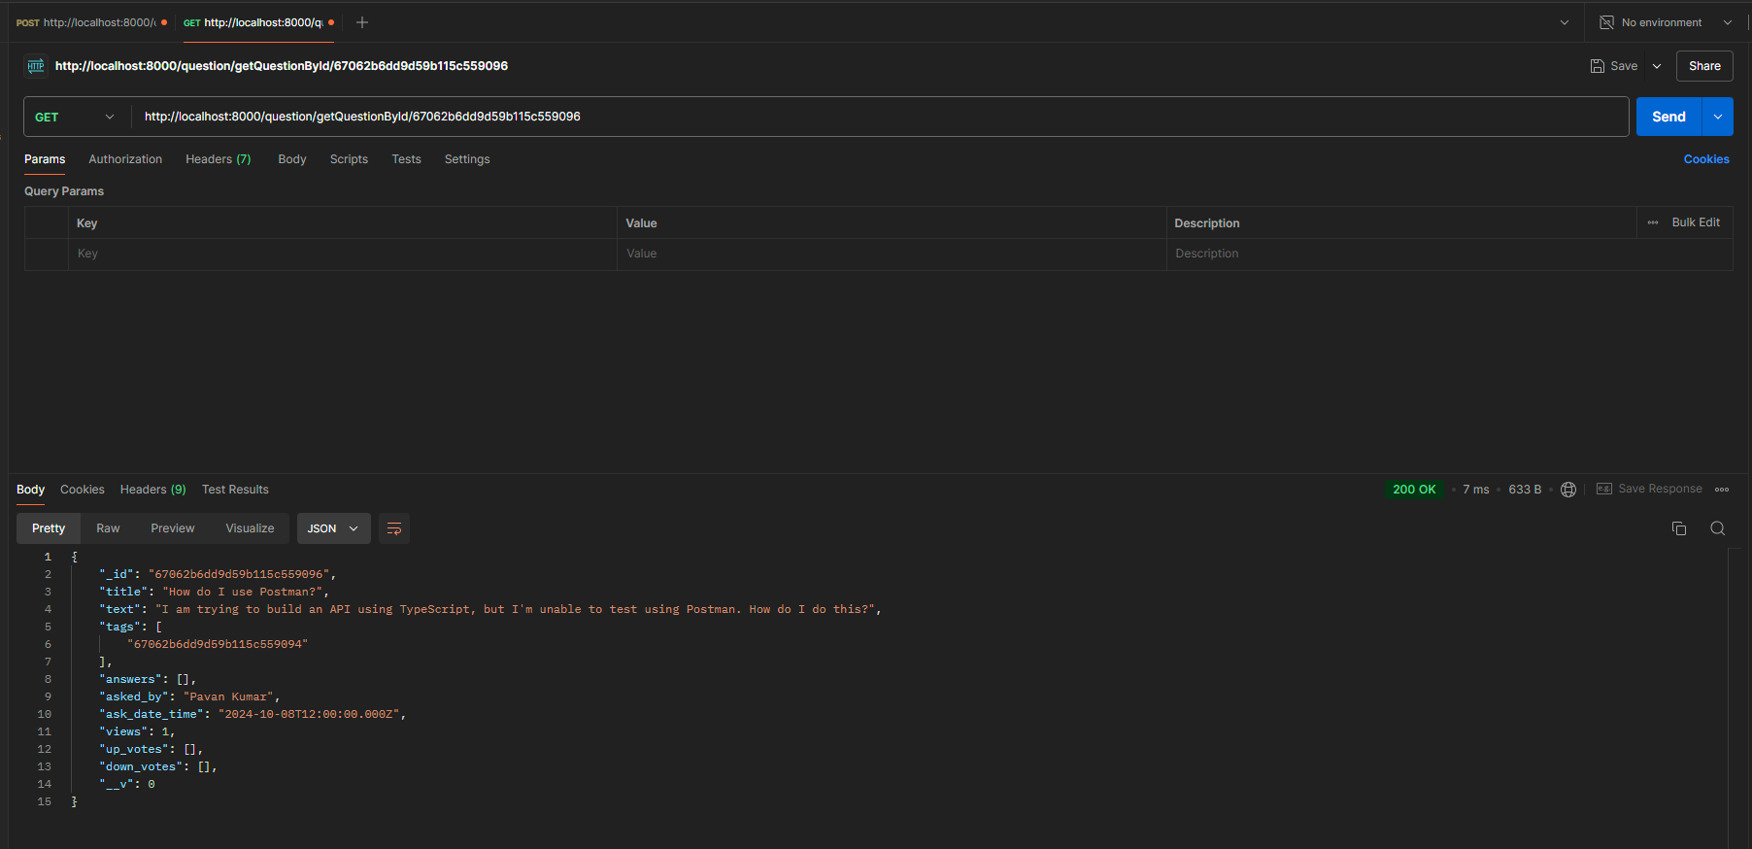The image size is (1752, 849).
Task: Open the GET method dropdown
Action: click(x=74, y=117)
